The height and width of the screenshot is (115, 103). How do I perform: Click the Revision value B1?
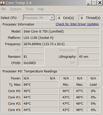point(33,56)
